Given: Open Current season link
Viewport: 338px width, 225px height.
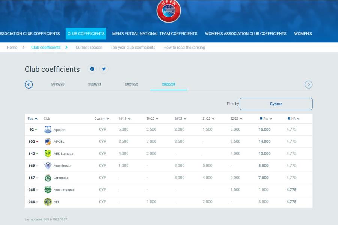Looking at the screenshot, I should tap(89, 48).
